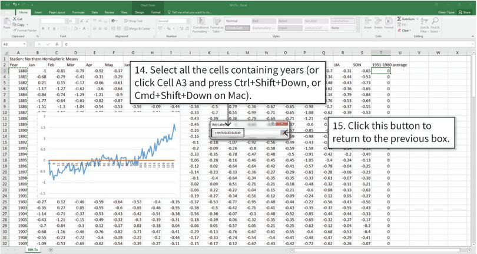Click the Share button
Viewport: 477px width, 254px height.
465,12
